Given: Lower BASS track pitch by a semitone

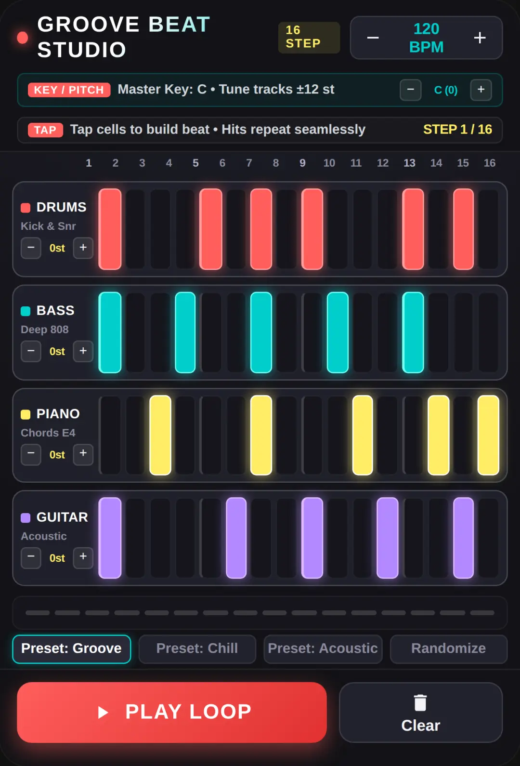Looking at the screenshot, I should coord(31,351).
